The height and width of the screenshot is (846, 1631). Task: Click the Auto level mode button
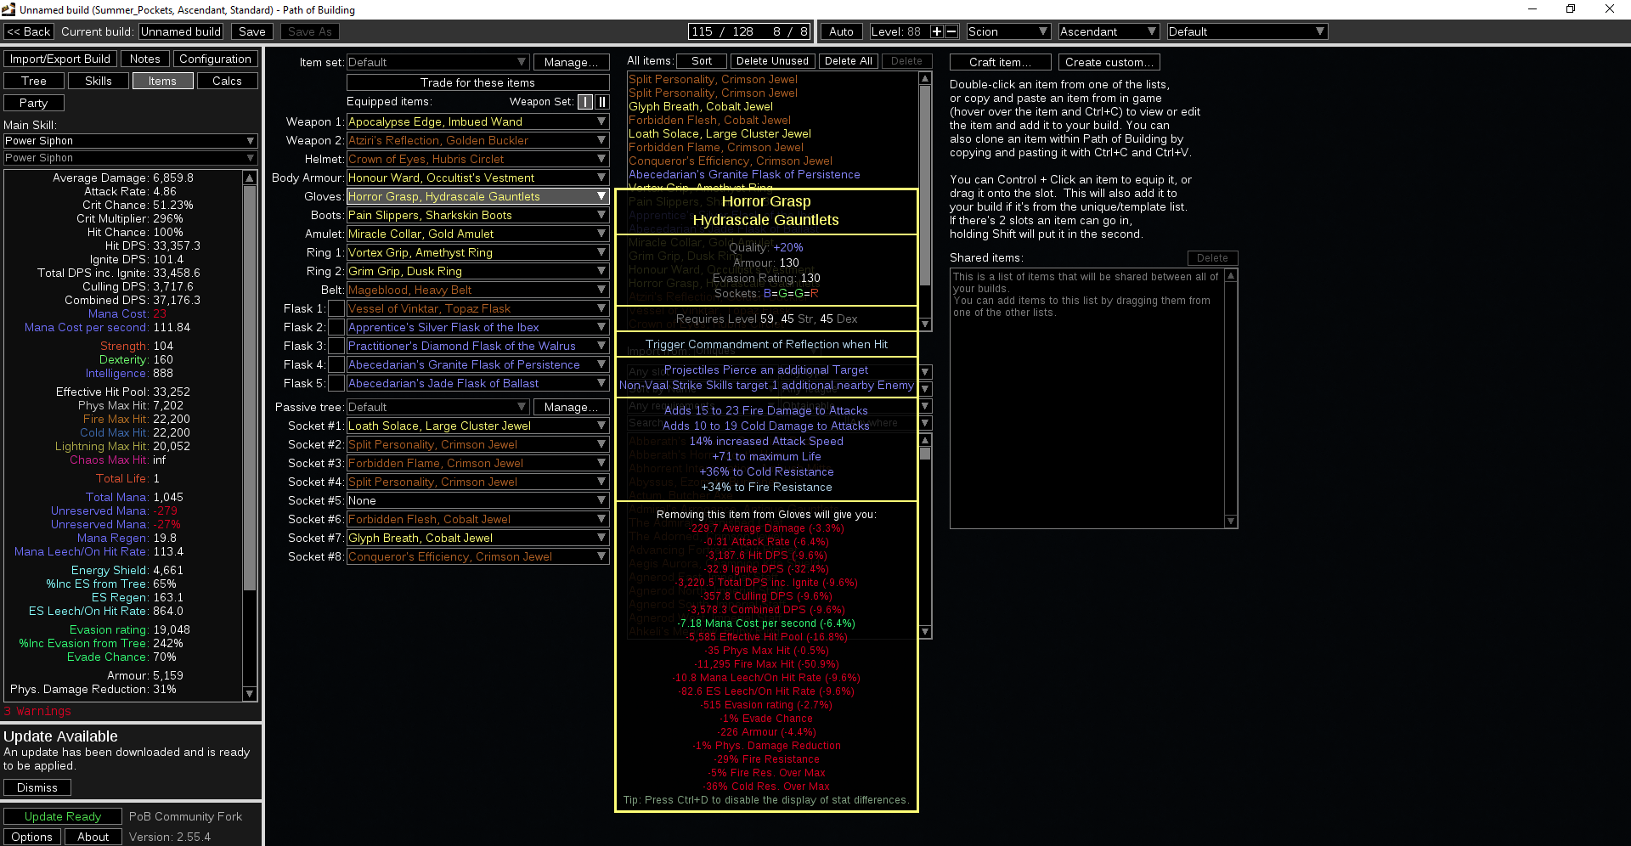(x=842, y=31)
